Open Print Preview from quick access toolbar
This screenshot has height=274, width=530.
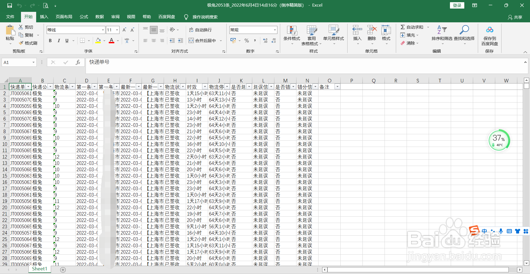click(x=46, y=6)
